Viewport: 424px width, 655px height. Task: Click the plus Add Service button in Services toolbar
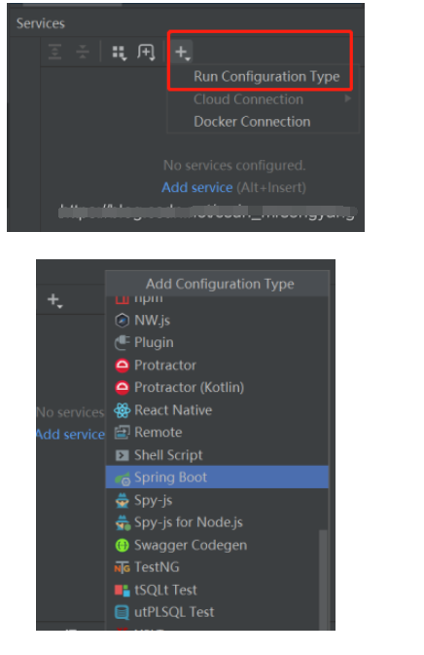[x=182, y=53]
